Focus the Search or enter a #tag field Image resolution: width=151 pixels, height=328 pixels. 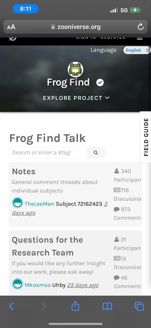(48, 153)
